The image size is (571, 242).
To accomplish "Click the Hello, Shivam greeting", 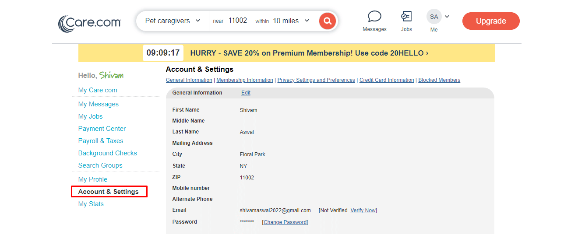I will coord(101,75).
